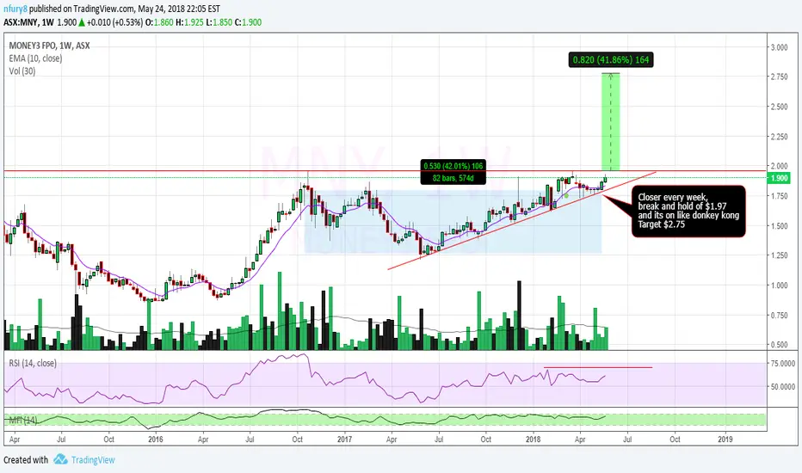Click the 50.0000 RSI axis label
Viewport: 802px width, 473px height.
coord(782,387)
